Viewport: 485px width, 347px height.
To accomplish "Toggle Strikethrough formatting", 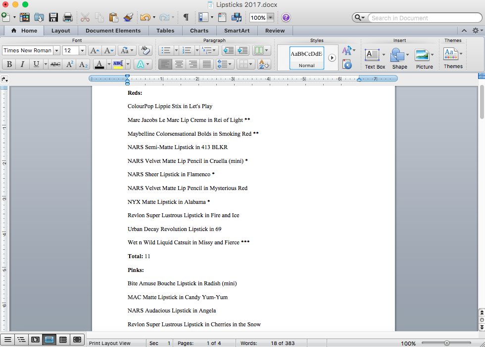I will 55,64.
